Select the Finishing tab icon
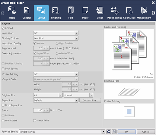 (x=56, y=11)
